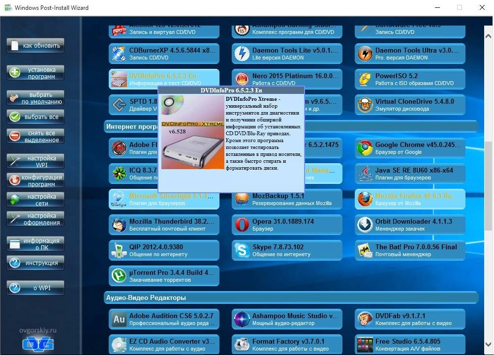
Task: Click 'выбрать все' button
Action: pos(35,117)
